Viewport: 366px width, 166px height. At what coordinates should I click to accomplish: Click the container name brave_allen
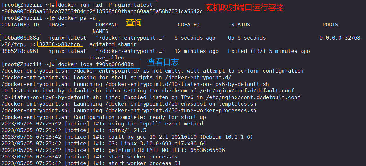point(107,58)
